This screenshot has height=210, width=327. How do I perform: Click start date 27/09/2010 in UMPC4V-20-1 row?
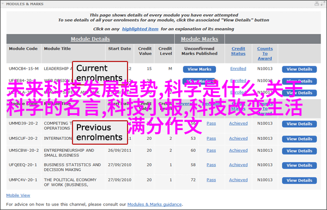(119, 180)
